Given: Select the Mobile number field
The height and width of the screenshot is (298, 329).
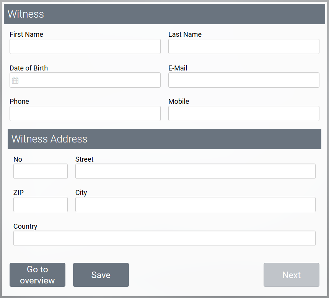Looking at the screenshot, I should (244, 113).
